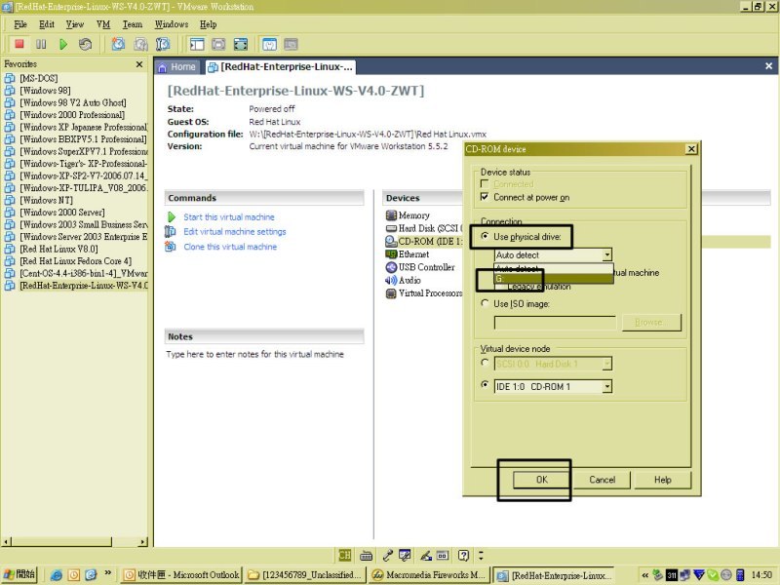Click the Reset toolbar icon
Image resolution: width=780 pixels, height=585 pixels.
coord(85,44)
